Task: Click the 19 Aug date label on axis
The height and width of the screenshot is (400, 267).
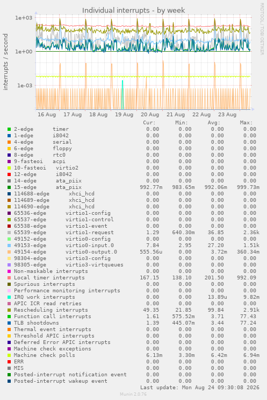Action: pos(124,115)
